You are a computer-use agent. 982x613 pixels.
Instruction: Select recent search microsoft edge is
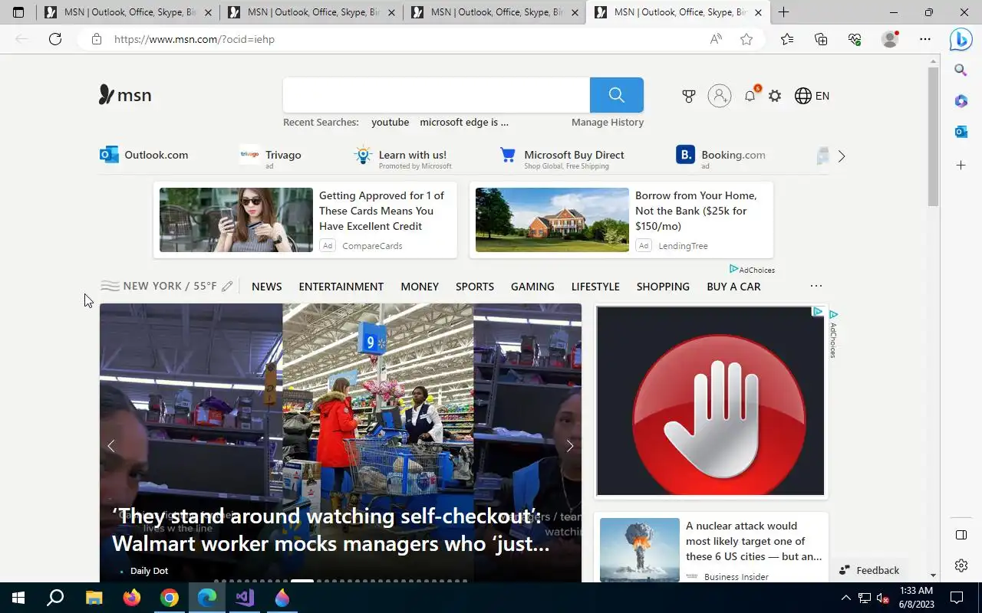pos(464,122)
